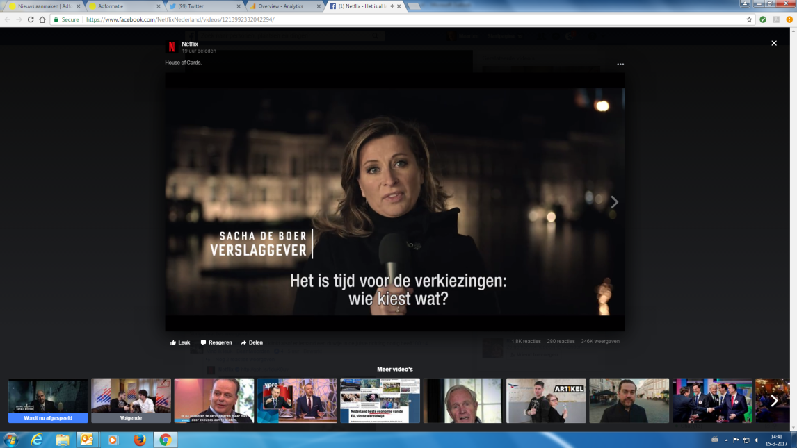
Task: Open the Windows Start menu
Action: click(10, 440)
